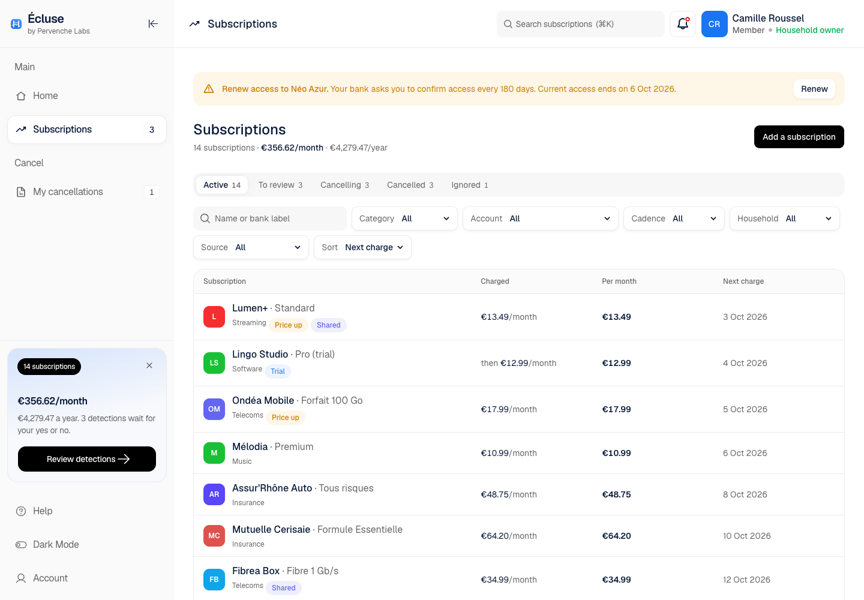Go to Home in the sidebar

coord(87,96)
